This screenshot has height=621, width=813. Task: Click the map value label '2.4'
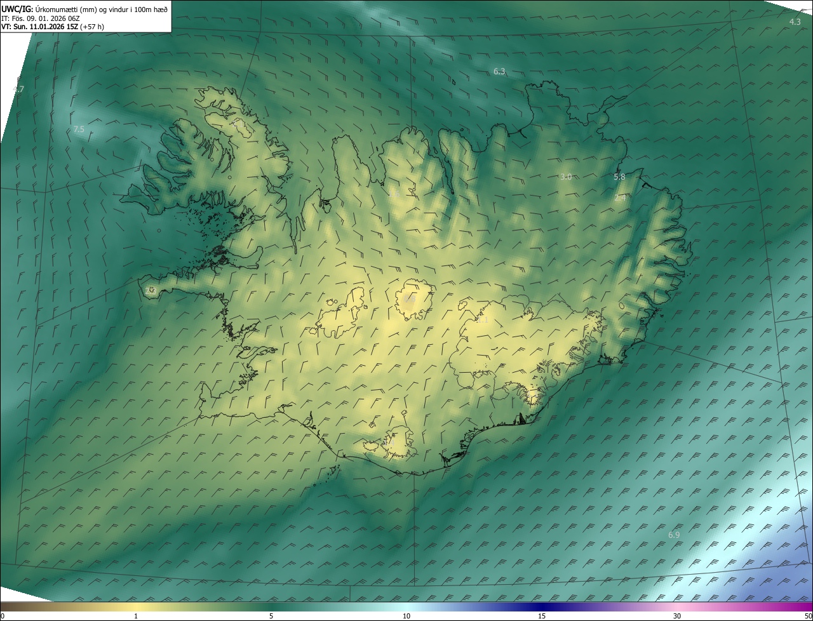point(621,197)
